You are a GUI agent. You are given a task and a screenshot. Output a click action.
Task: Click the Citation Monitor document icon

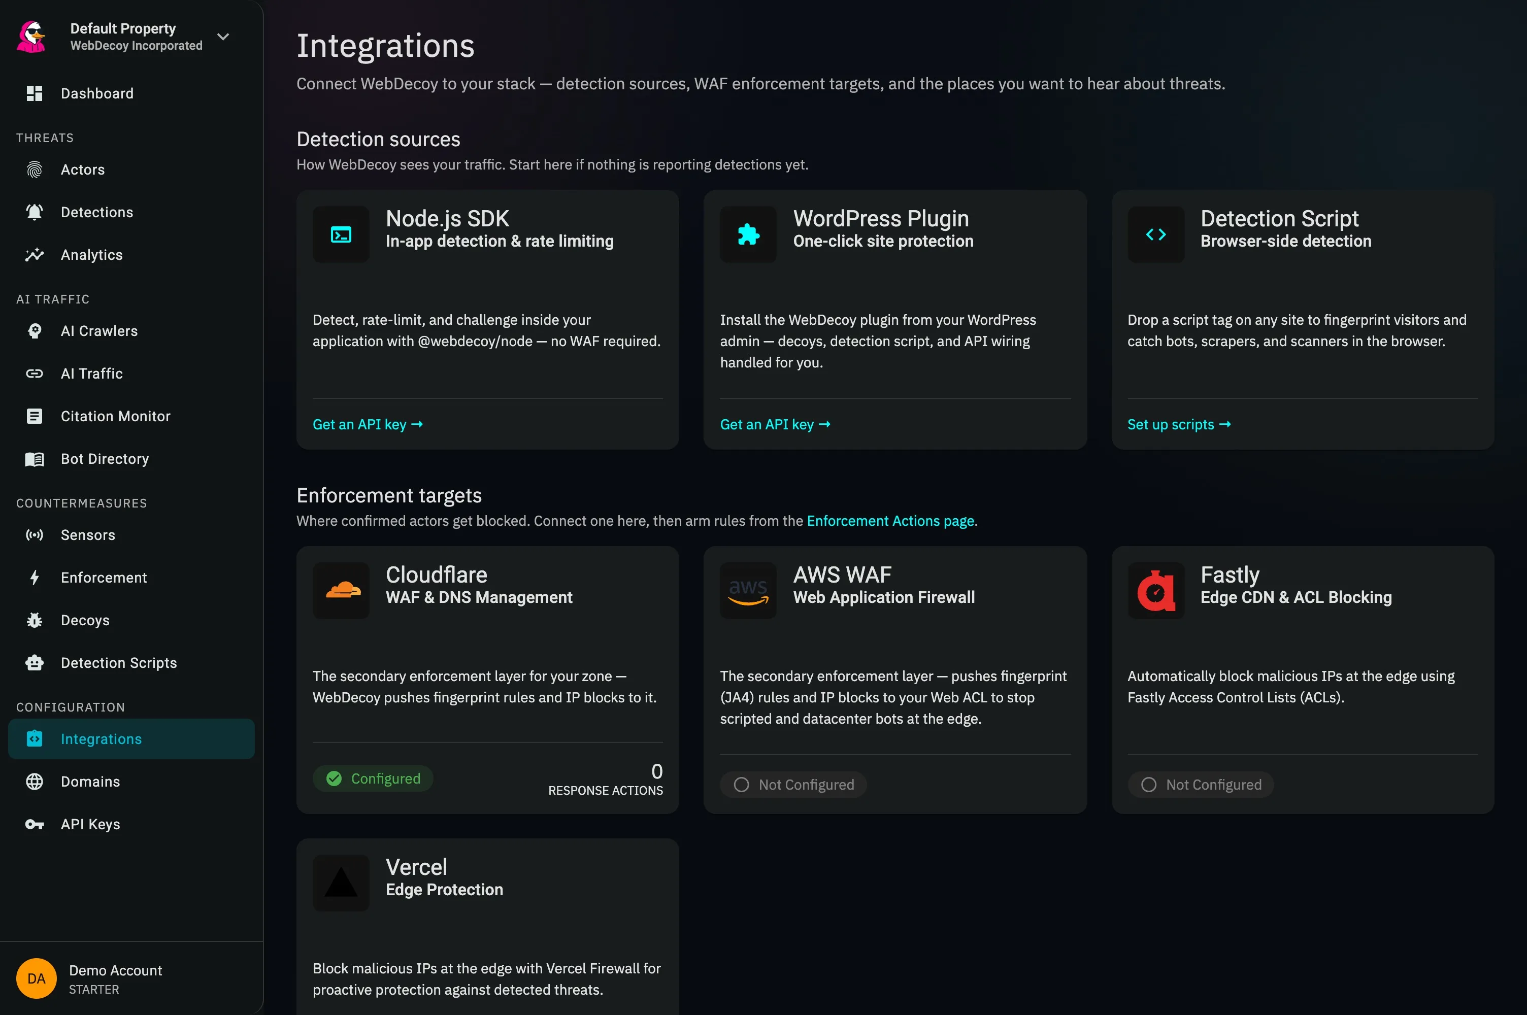click(35, 416)
